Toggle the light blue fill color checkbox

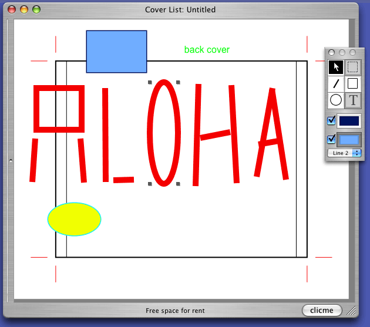tap(331, 139)
